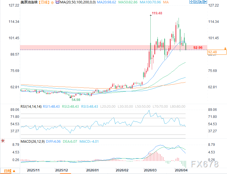Click 37.27 on the left RSI axis
227x174 pixels.
pos(15,131)
